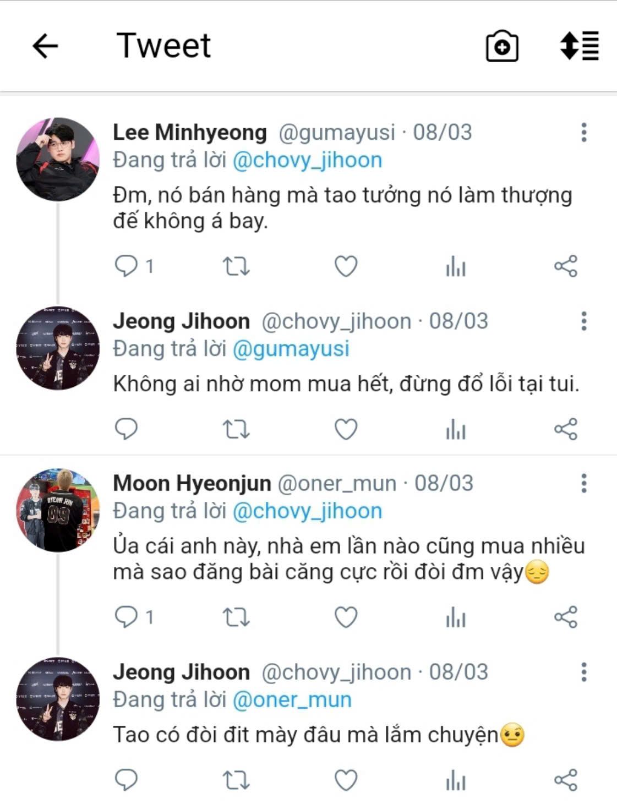This screenshot has width=617, height=804.
Task: Go back using the arrow icon
Action: 45,46
